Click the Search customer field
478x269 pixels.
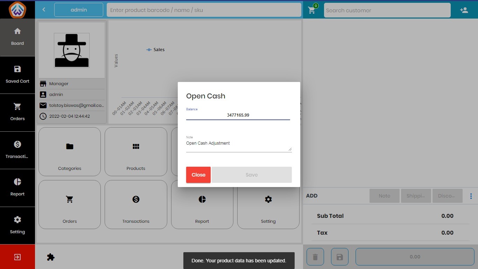[x=387, y=11]
